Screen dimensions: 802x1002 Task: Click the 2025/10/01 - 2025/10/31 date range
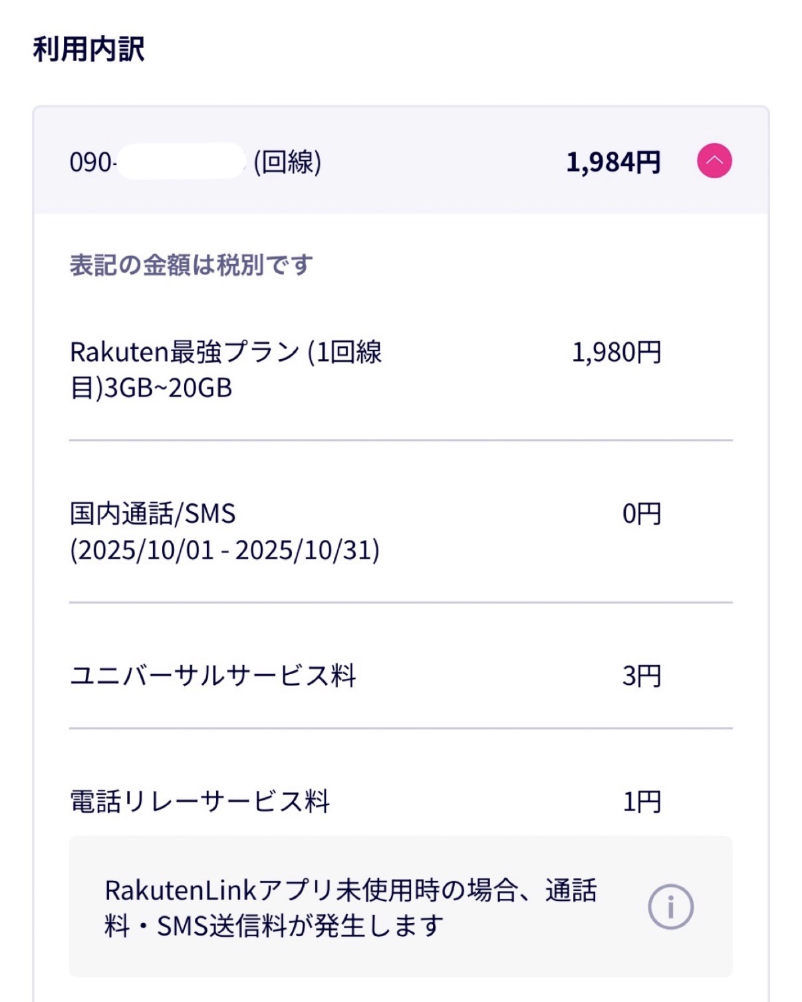225,551
